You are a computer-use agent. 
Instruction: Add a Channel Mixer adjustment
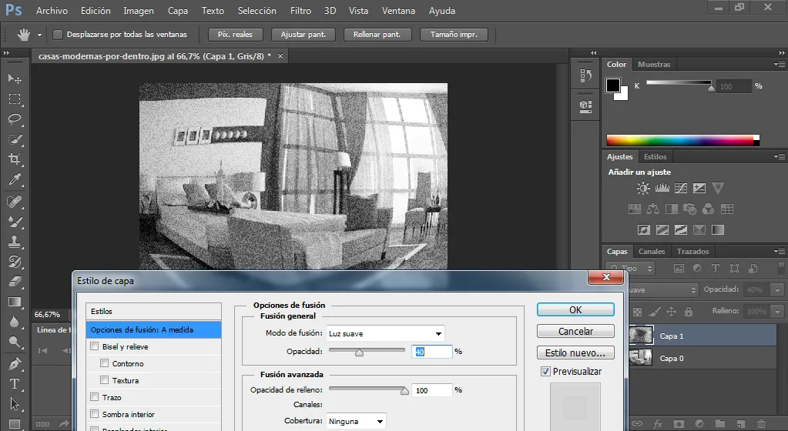[708, 209]
